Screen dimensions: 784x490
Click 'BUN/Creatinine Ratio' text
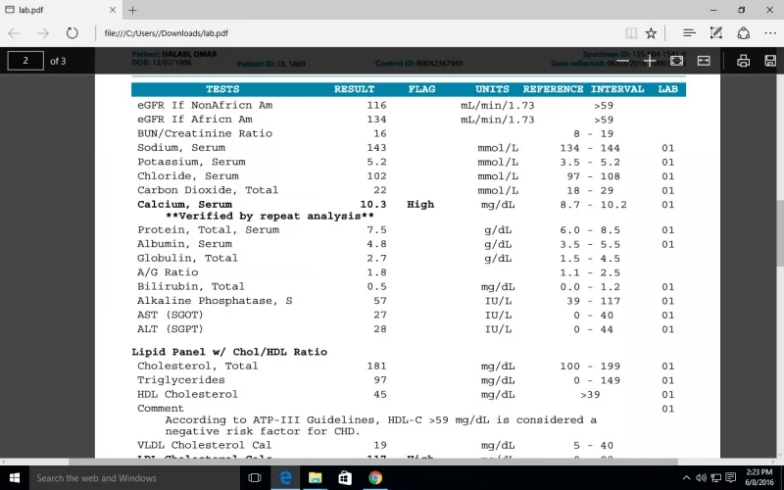tap(205, 133)
